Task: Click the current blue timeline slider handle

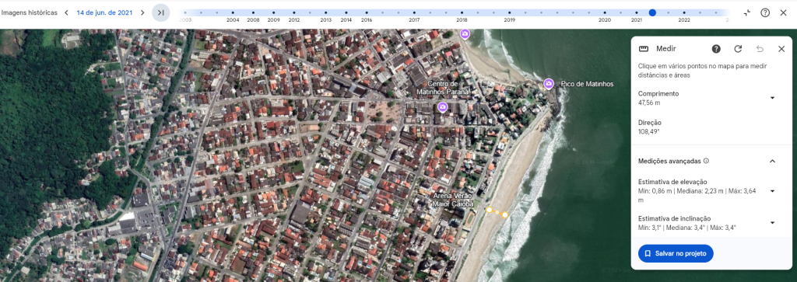Action: click(x=652, y=12)
